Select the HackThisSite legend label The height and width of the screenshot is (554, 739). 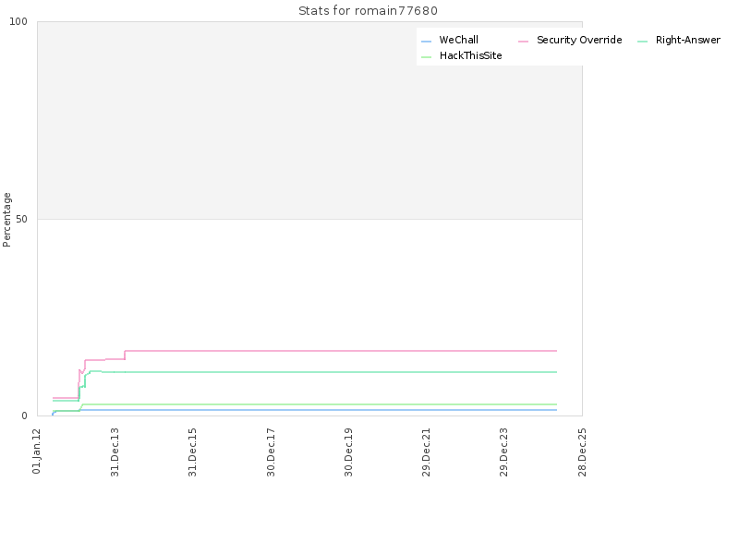tap(470, 55)
